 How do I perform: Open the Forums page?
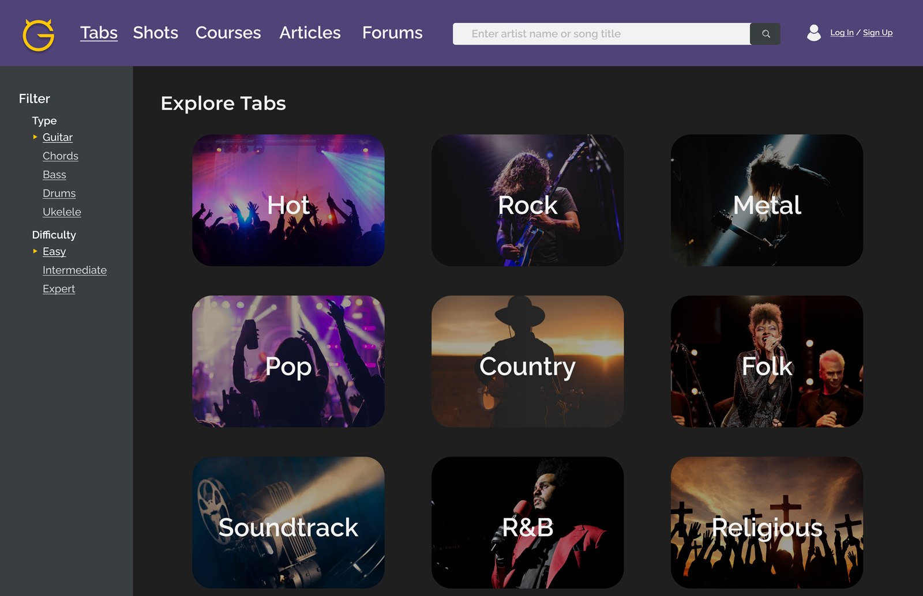(x=392, y=33)
